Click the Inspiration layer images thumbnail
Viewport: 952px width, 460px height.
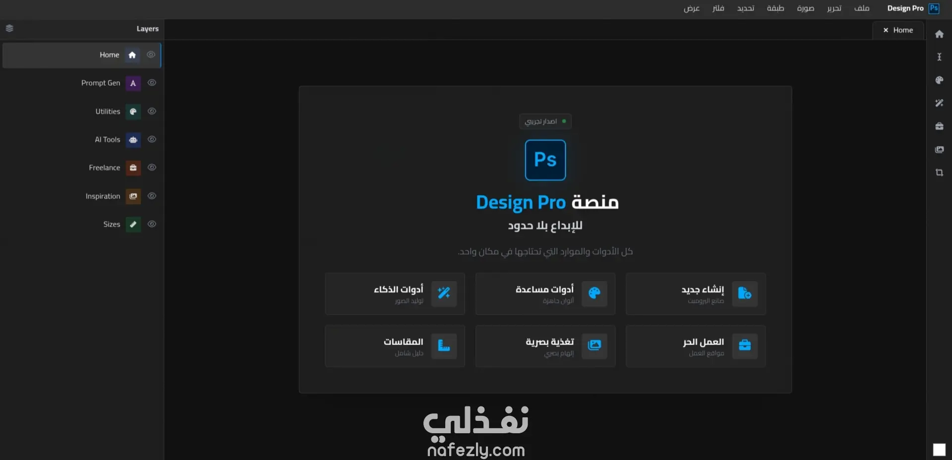pos(133,196)
